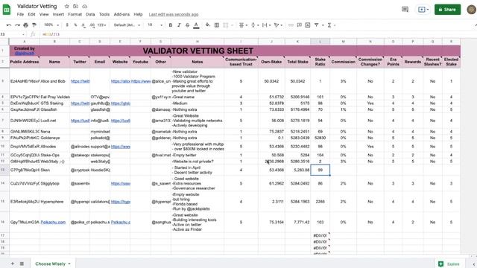Image resolution: width=477 pixels, height=268 pixels.
Task: Open the Google account avatar
Action: 472,10
